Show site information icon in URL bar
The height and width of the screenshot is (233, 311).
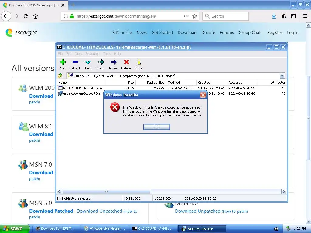coord(66,16)
